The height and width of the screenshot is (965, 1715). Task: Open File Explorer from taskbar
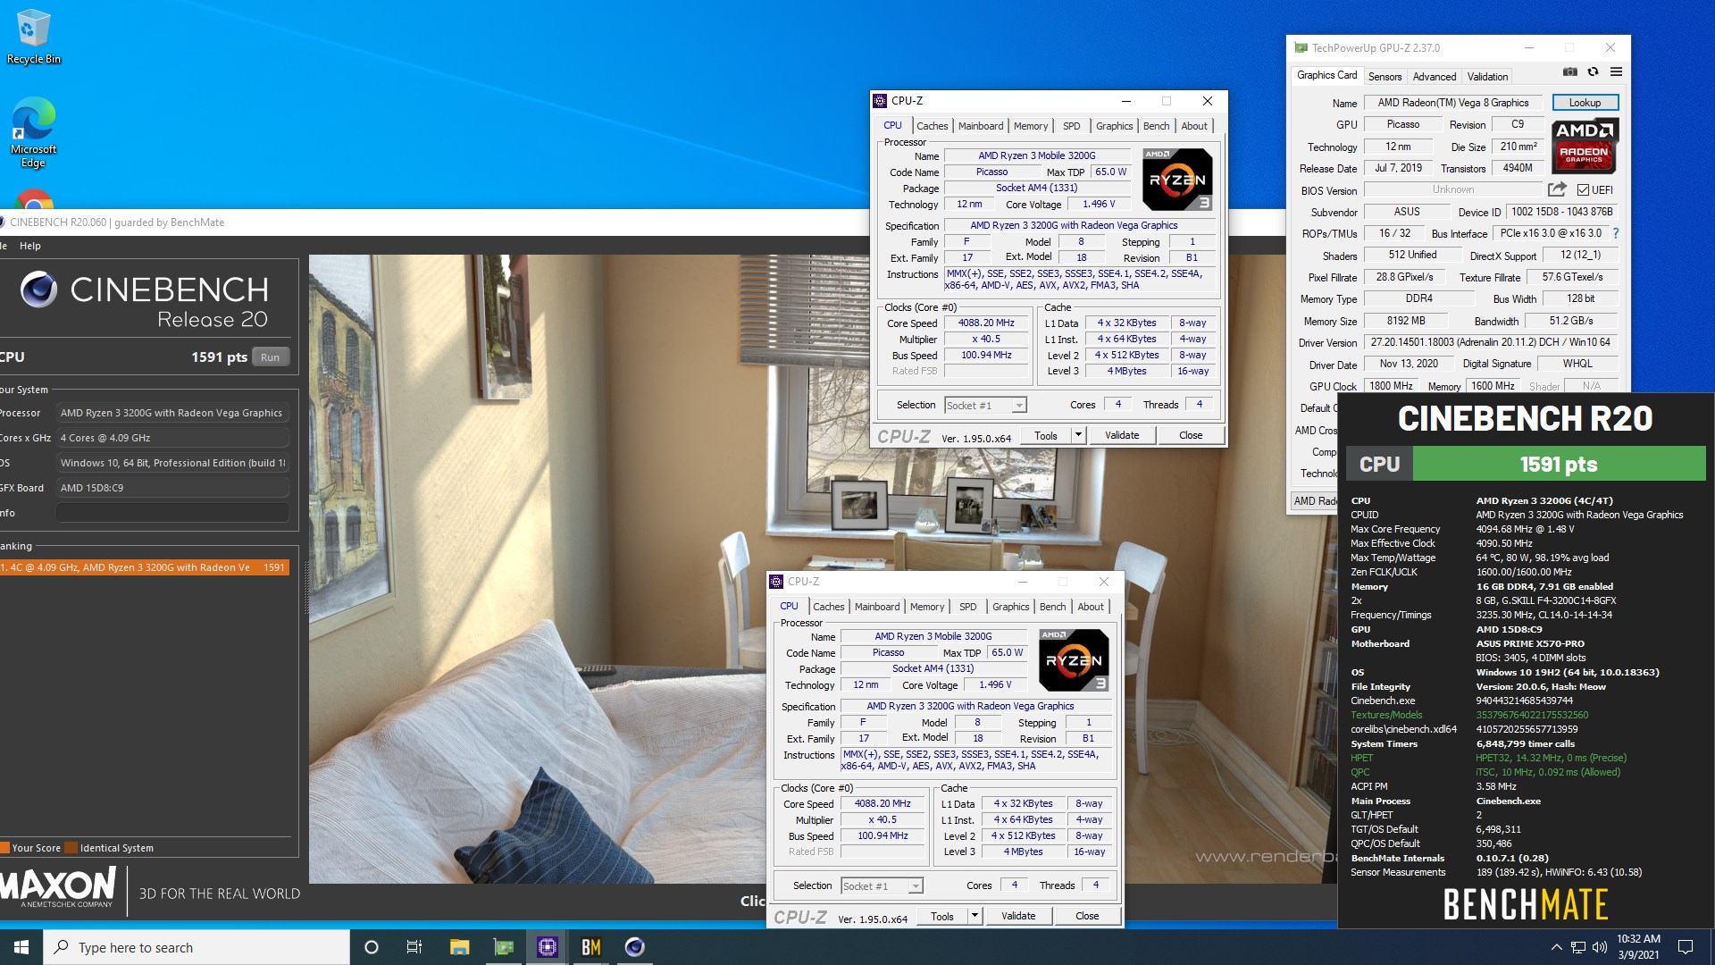[459, 947]
